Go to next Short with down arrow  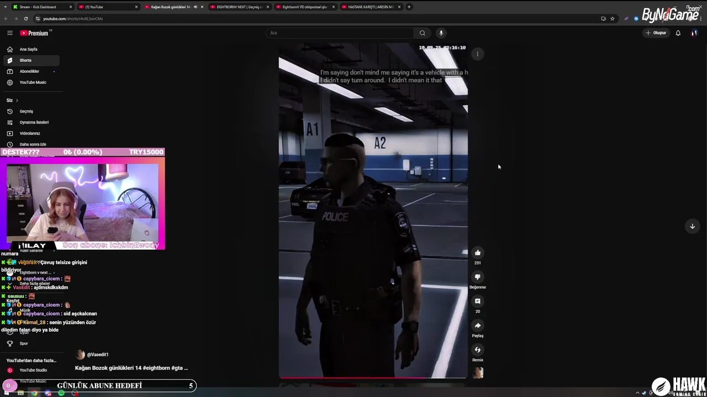pyautogui.click(x=692, y=226)
